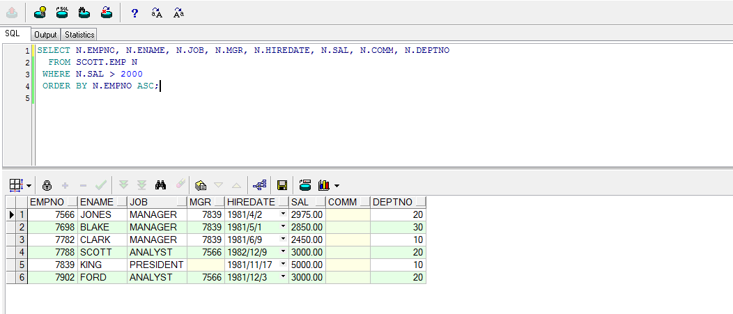Click the small-a to large-A case icon
The image size is (733, 314).
[157, 13]
